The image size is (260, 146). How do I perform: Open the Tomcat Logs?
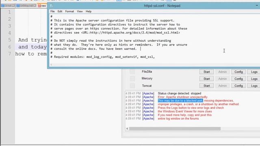pos(254,86)
